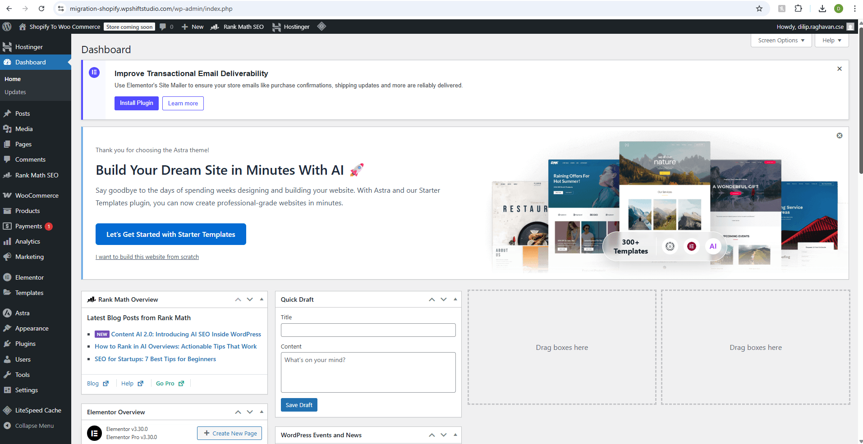Move the Rank Math Overview box up
Viewport: 863px width, 444px height.
238,299
